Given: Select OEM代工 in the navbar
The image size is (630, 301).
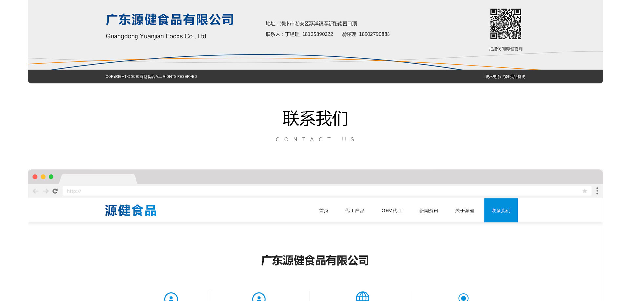Looking at the screenshot, I should [392, 211].
